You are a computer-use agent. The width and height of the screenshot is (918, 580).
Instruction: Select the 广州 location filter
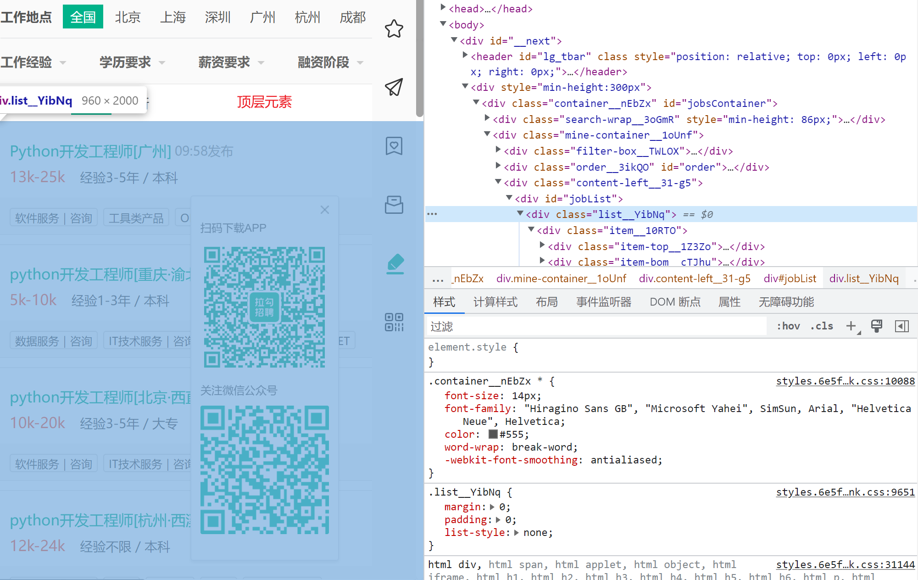pyautogui.click(x=262, y=17)
